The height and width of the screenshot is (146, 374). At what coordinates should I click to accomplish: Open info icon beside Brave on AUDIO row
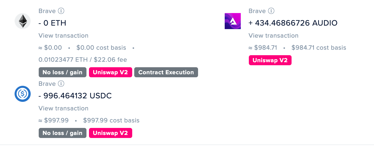pos(271,11)
